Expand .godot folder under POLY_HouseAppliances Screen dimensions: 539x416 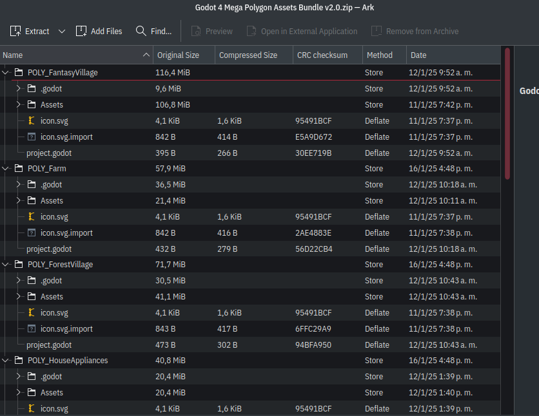click(18, 377)
